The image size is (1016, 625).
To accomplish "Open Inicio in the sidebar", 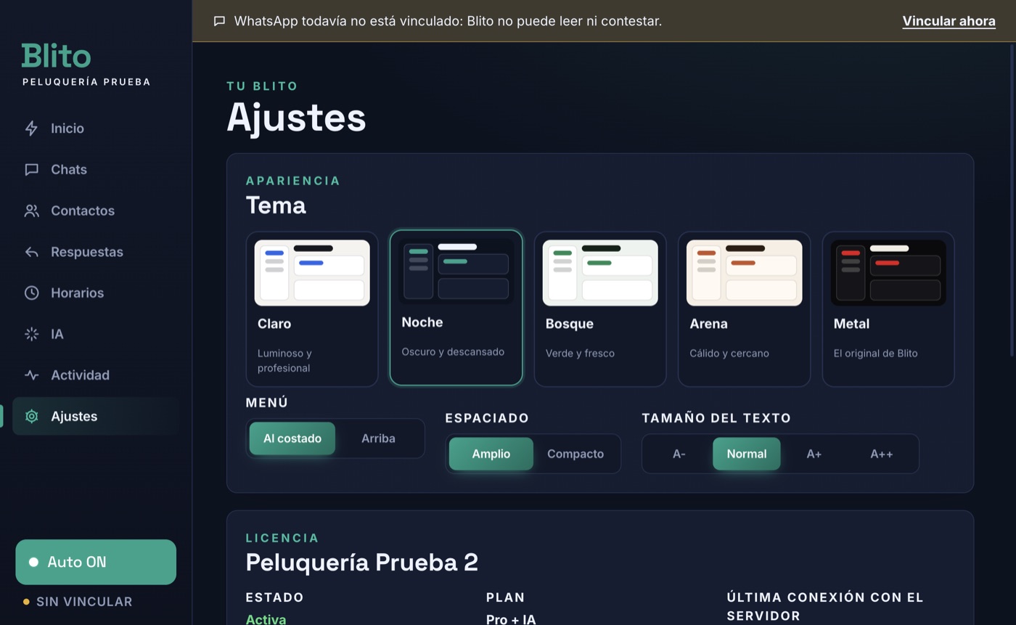I will (96, 128).
